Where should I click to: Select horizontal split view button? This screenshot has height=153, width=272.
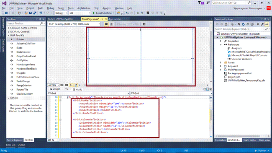point(208,89)
